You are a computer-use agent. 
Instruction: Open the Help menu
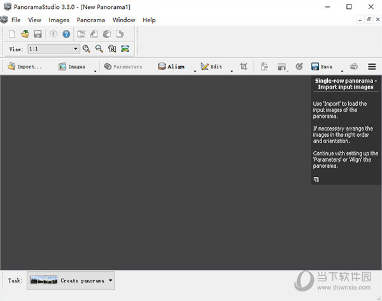coord(149,20)
